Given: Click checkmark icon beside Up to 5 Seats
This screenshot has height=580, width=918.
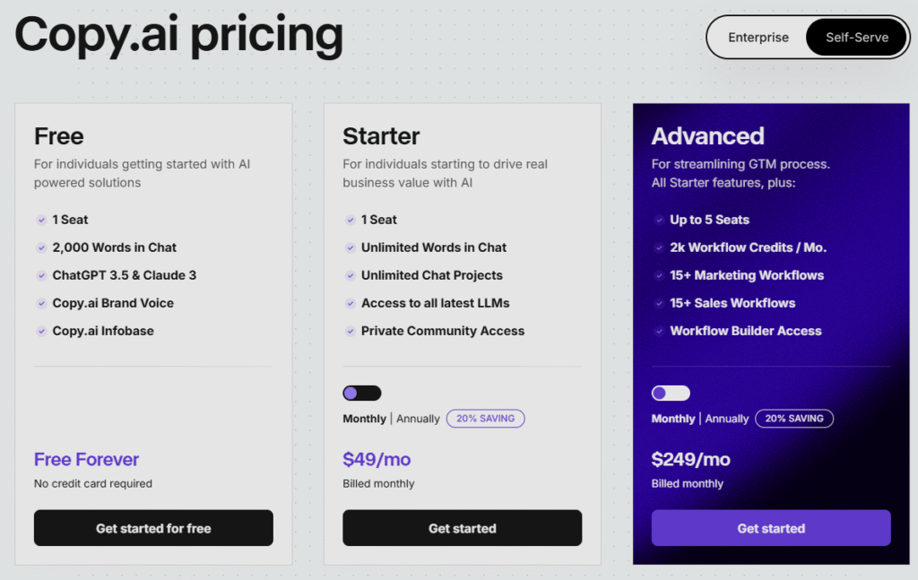Looking at the screenshot, I should point(659,220).
